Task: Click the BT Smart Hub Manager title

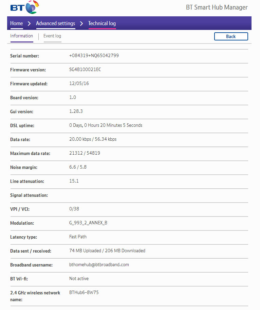Action: tap(217, 7)
